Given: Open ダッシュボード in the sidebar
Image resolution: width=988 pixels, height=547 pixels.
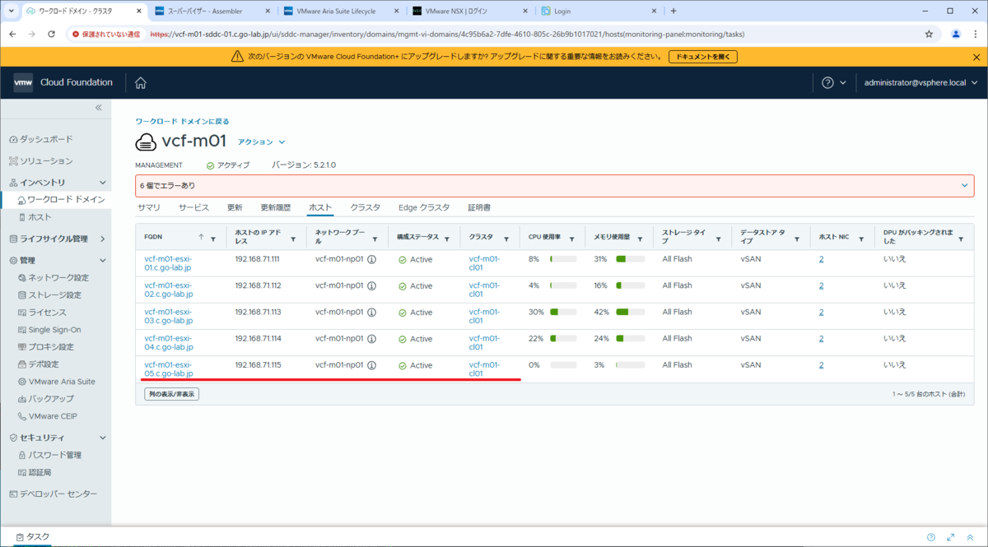Looking at the screenshot, I should [41, 139].
